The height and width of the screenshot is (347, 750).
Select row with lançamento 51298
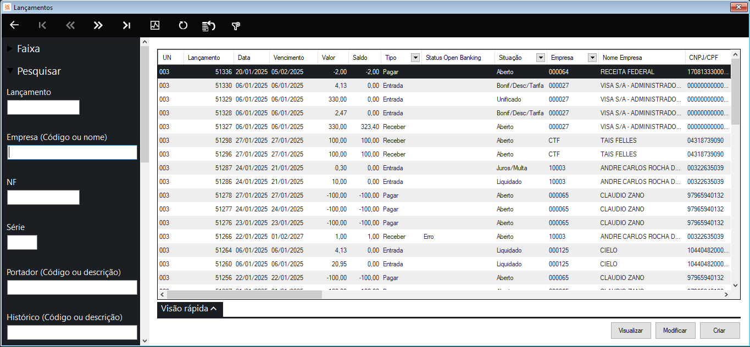445,141
